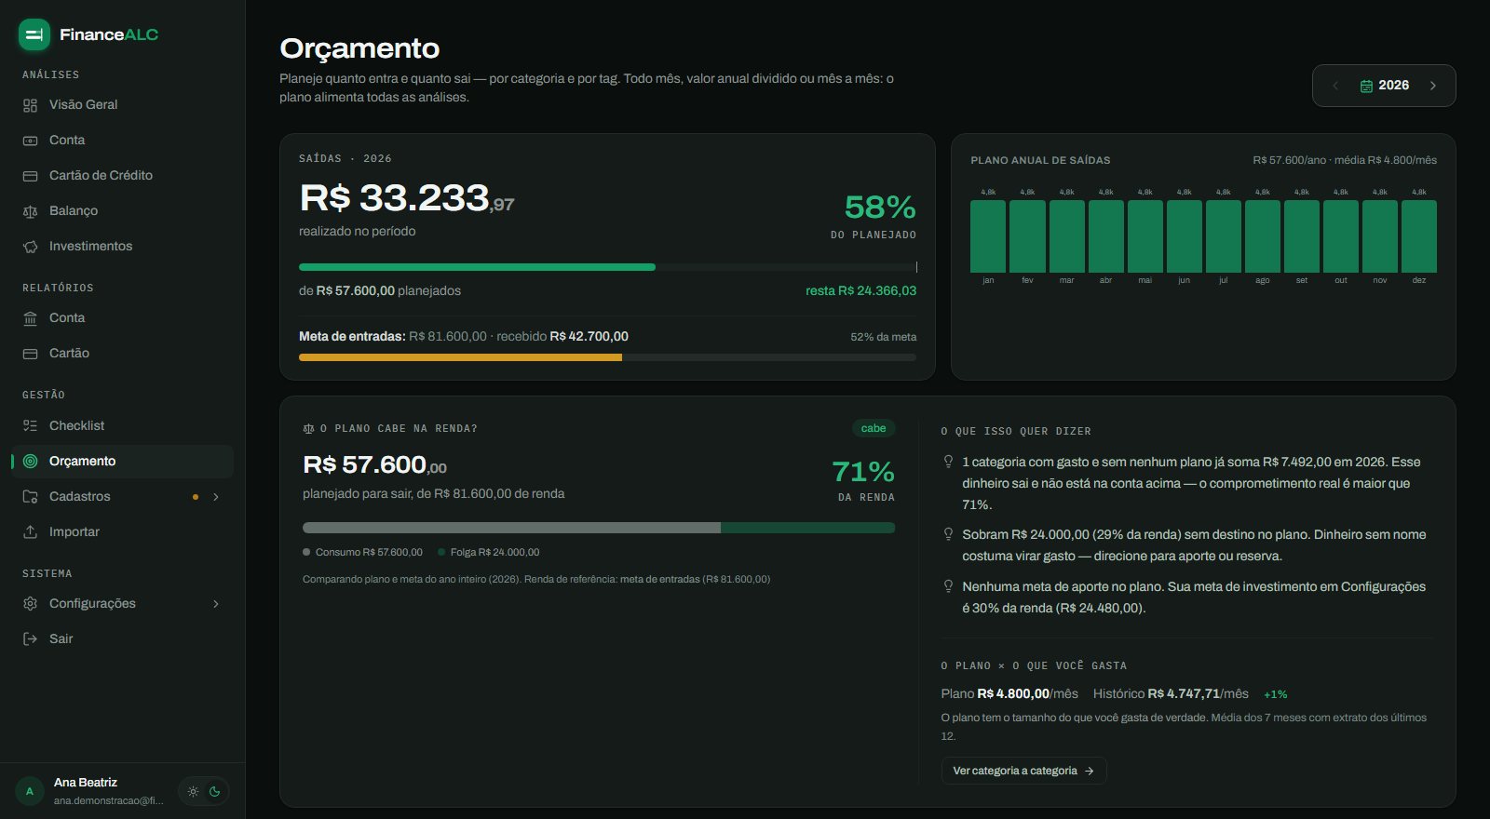Image resolution: width=1490 pixels, height=819 pixels.
Task: Click the Cadastros folder icon
Action: click(30, 497)
